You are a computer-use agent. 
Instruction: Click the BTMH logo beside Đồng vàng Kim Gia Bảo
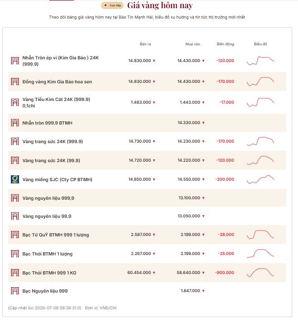click(15, 82)
